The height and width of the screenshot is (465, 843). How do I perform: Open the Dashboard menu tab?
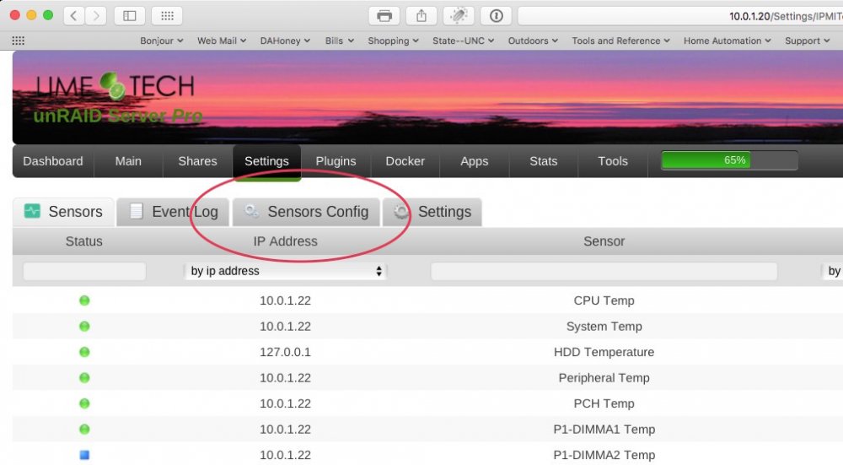[x=53, y=161]
